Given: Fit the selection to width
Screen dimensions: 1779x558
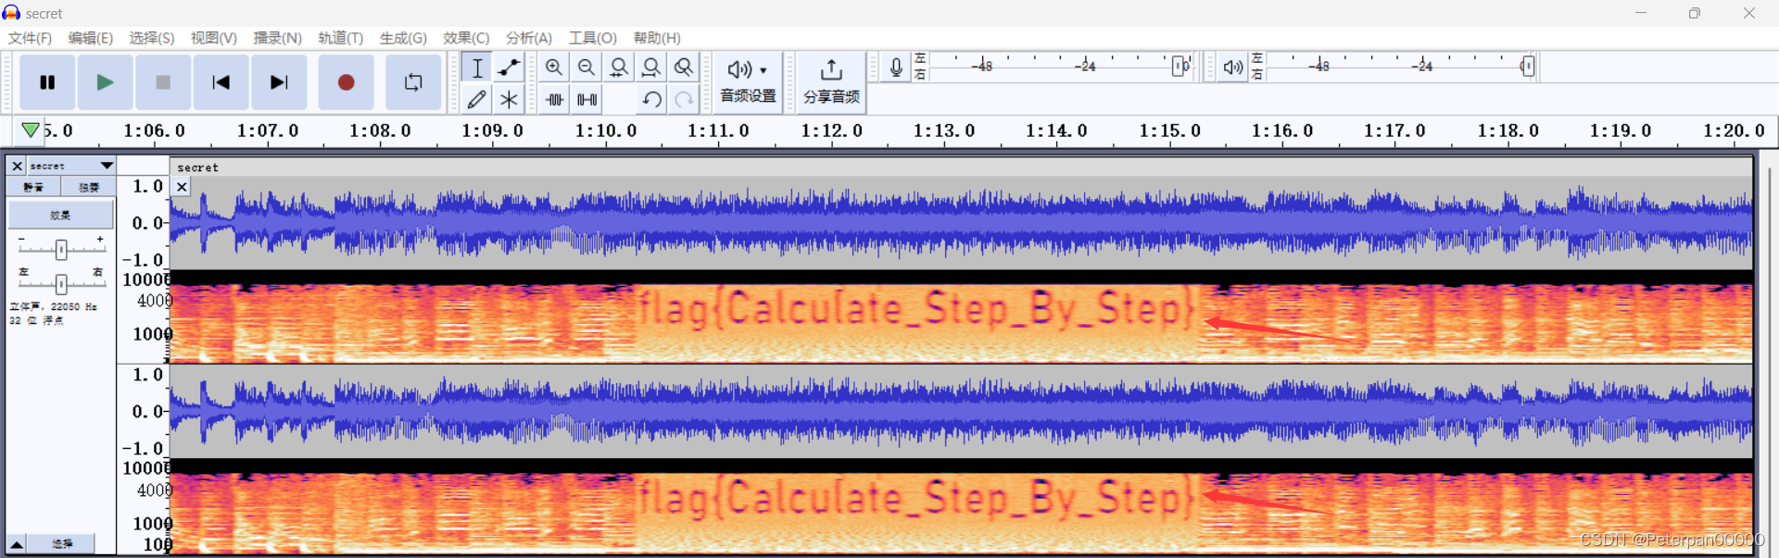Looking at the screenshot, I should tap(619, 68).
